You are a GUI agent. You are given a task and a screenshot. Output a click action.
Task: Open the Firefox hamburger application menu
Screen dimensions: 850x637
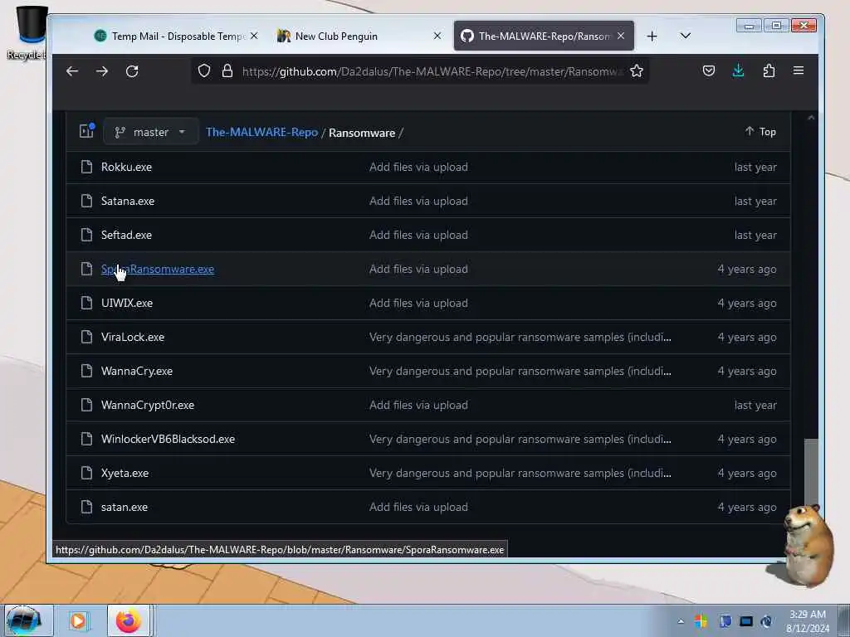point(799,71)
